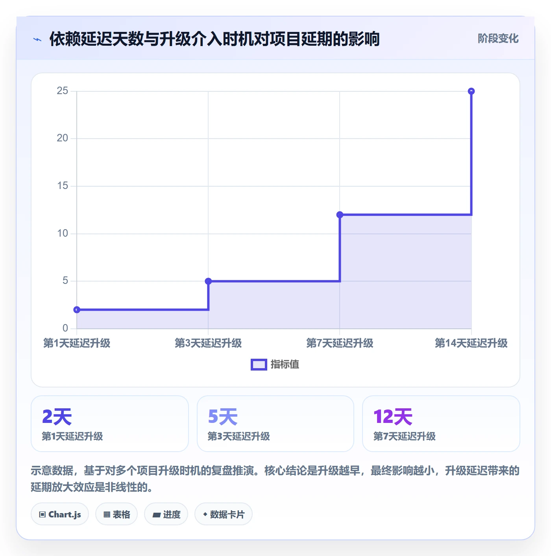Click the y-axis label 0
Screen dimensions: 551x556
point(65,328)
